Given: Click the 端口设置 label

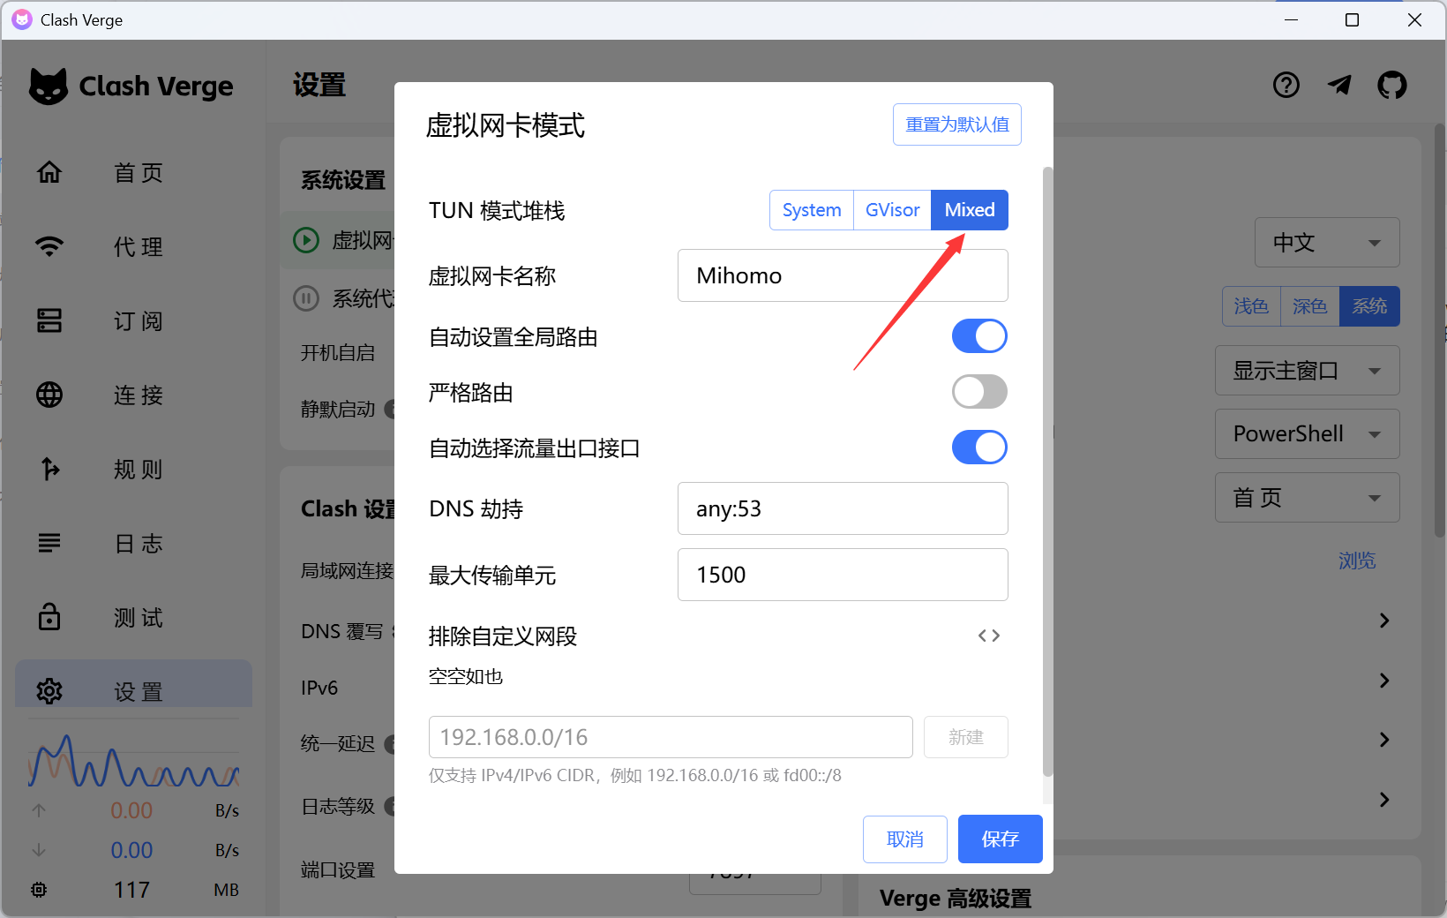Looking at the screenshot, I should 338,870.
